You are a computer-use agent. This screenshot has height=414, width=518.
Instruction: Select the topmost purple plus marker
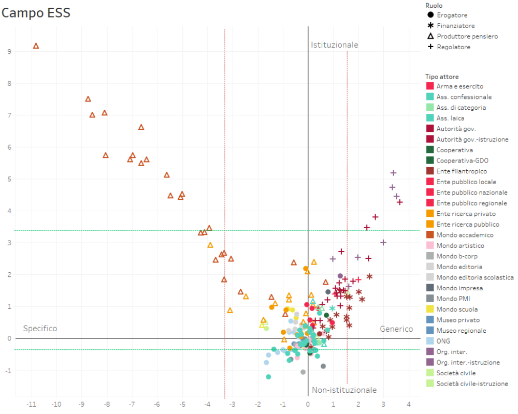393,173
